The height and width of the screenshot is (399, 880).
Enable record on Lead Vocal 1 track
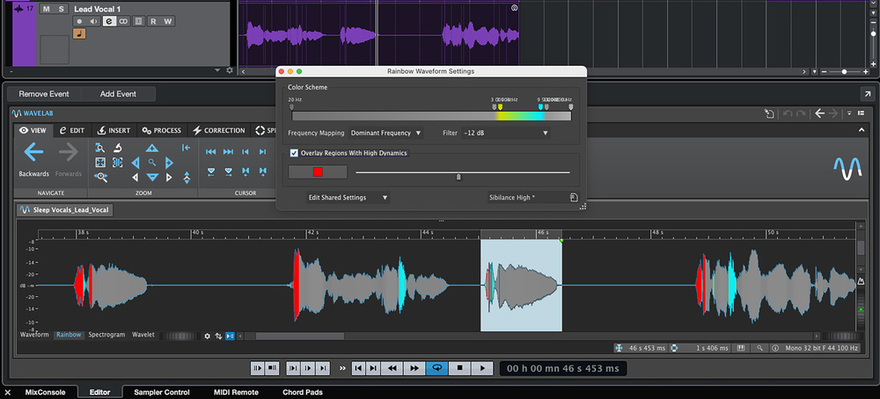(80, 22)
